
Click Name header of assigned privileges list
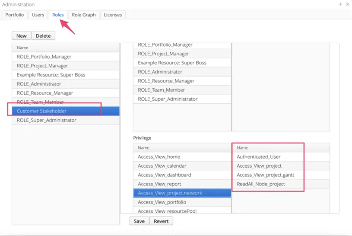(281, 148)
